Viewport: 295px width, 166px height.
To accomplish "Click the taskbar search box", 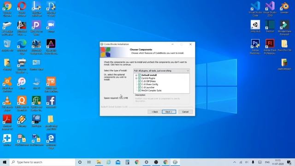I will pyautogui.click(x=42, y=162).
